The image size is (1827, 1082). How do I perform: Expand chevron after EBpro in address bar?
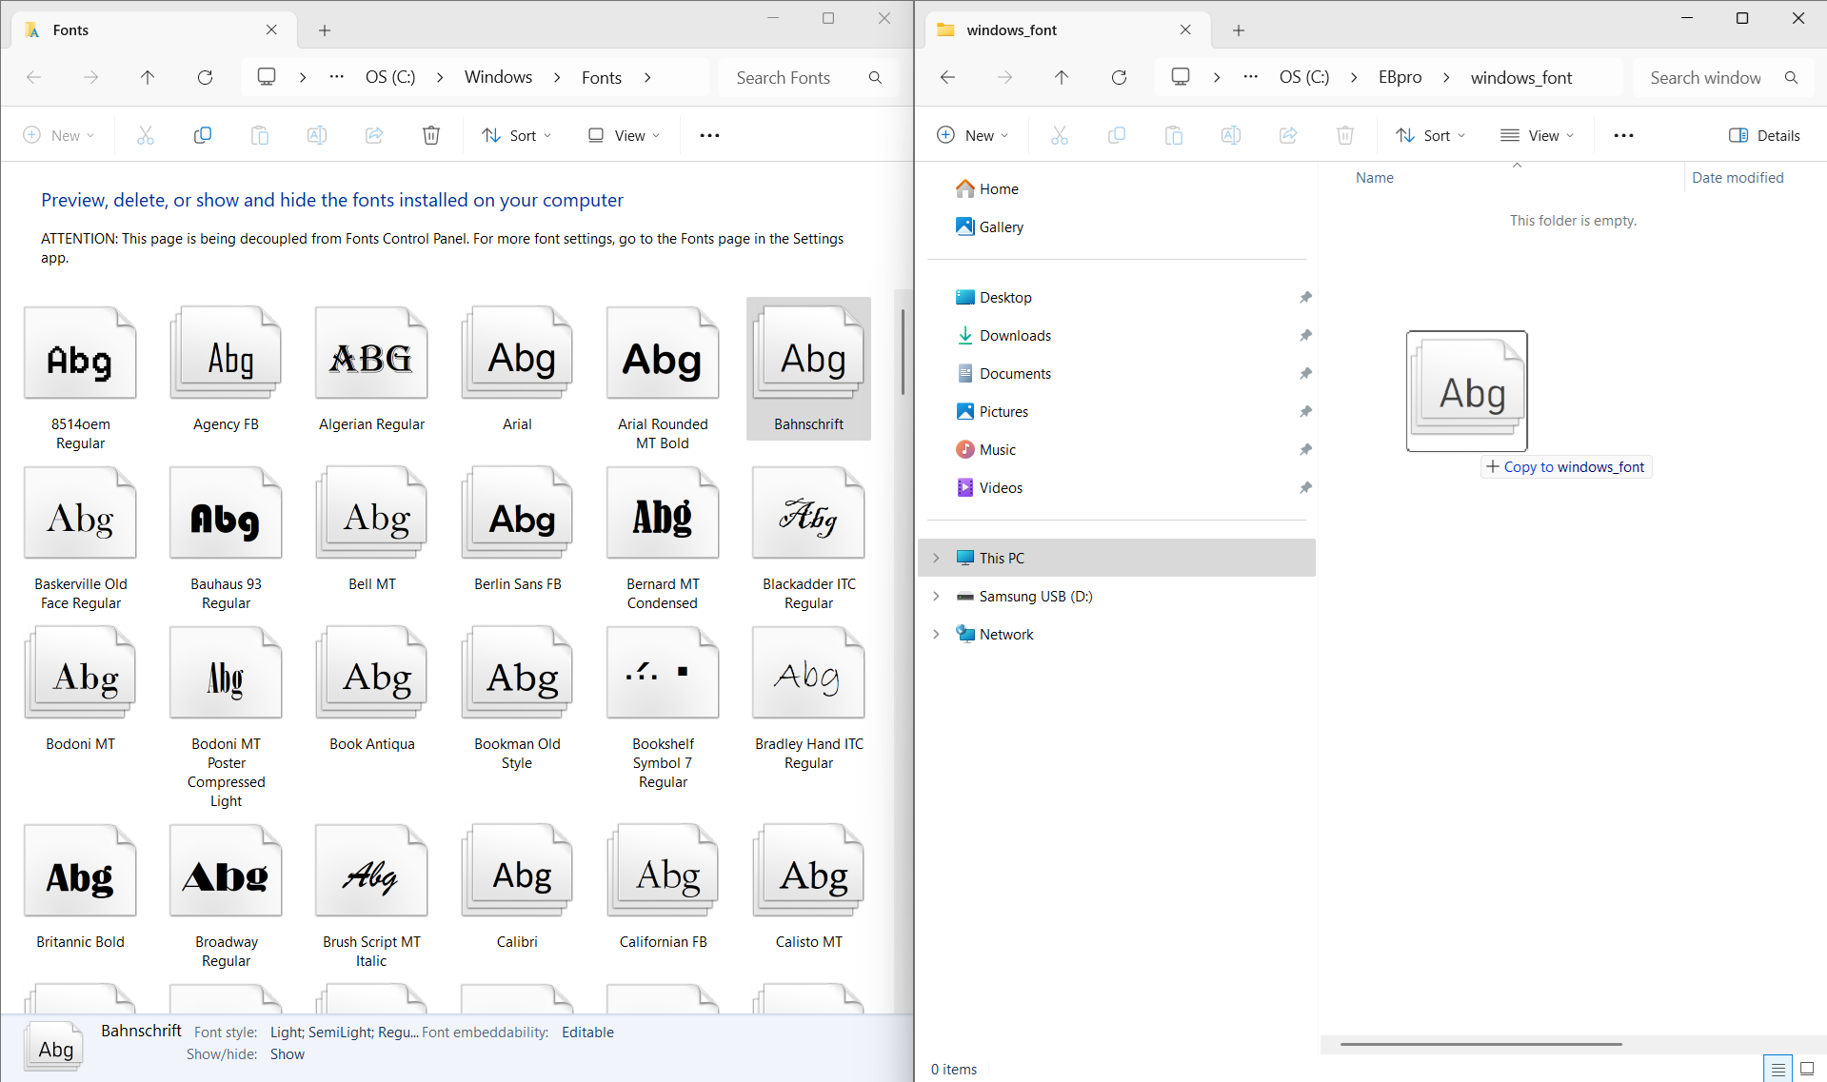coord(1446,77)
